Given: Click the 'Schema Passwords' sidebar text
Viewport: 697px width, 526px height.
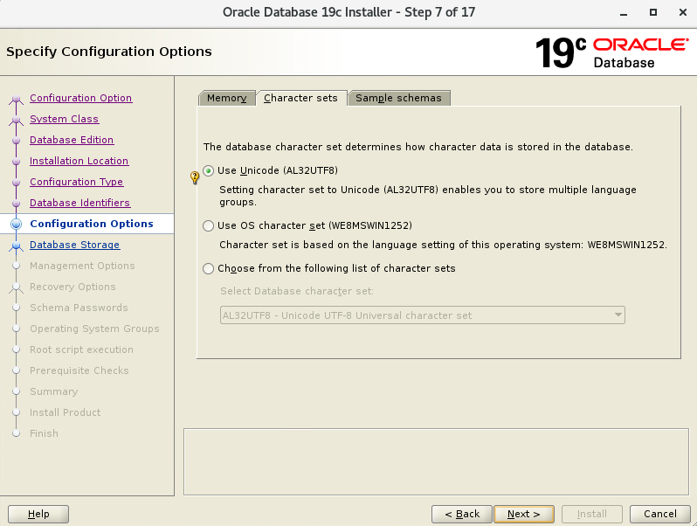Looking at the screenshot, I should (79, 308).
